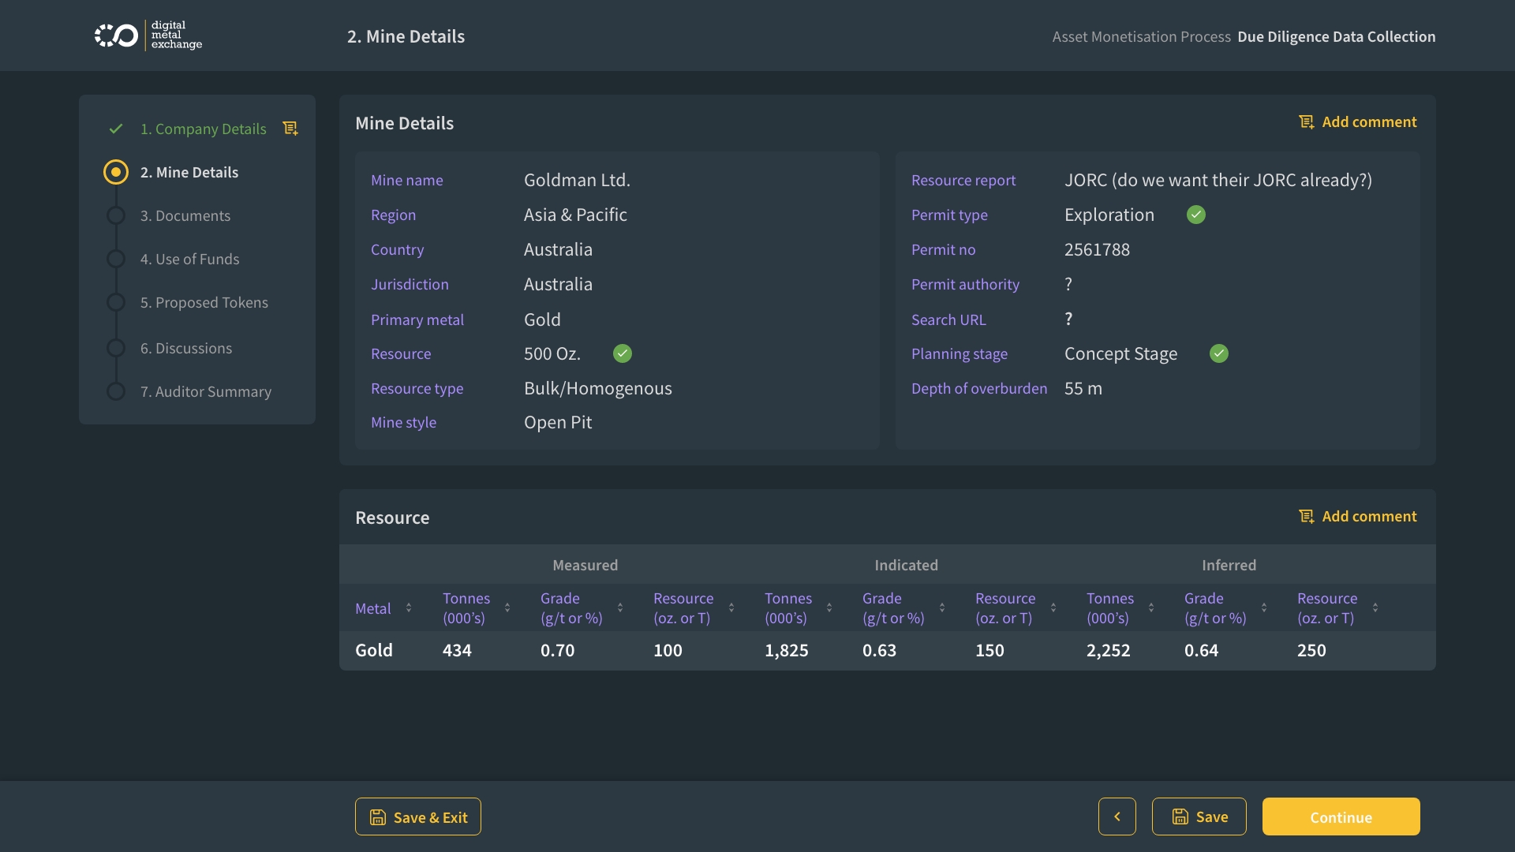Screen dimensions: 1515x852
Task: Add comment on the Resource section
Action: click(1358, 517)
